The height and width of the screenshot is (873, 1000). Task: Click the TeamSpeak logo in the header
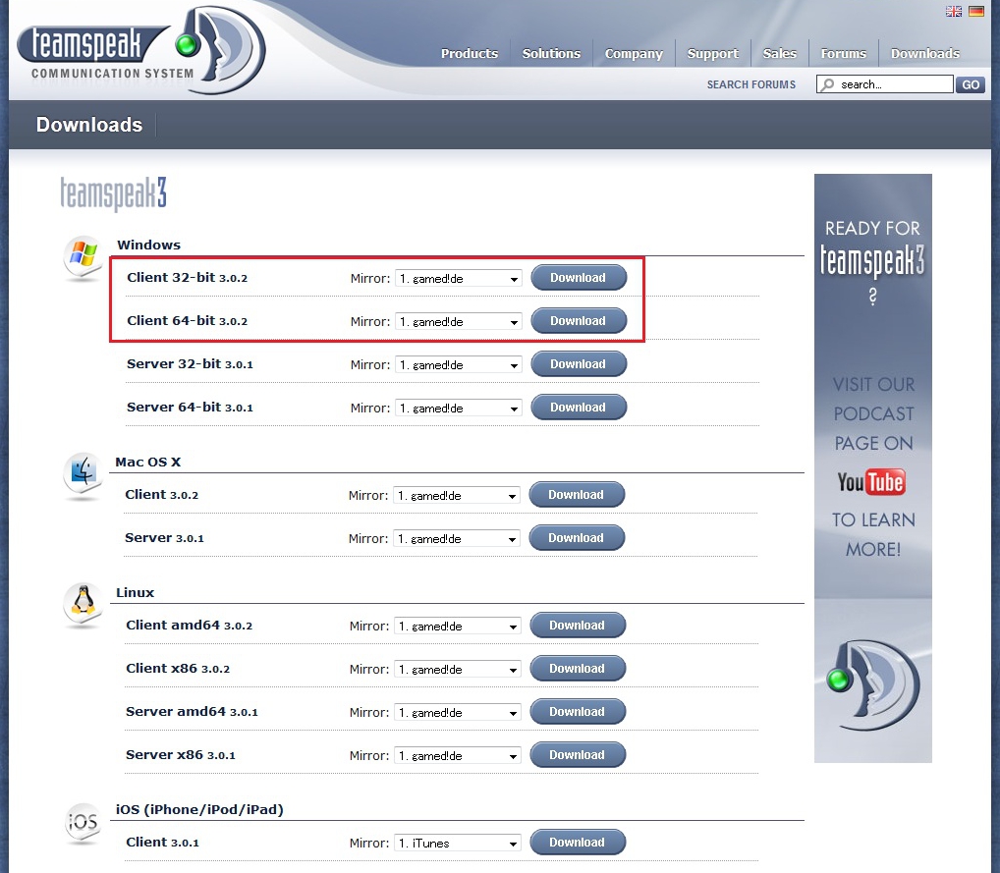point(140,50)
